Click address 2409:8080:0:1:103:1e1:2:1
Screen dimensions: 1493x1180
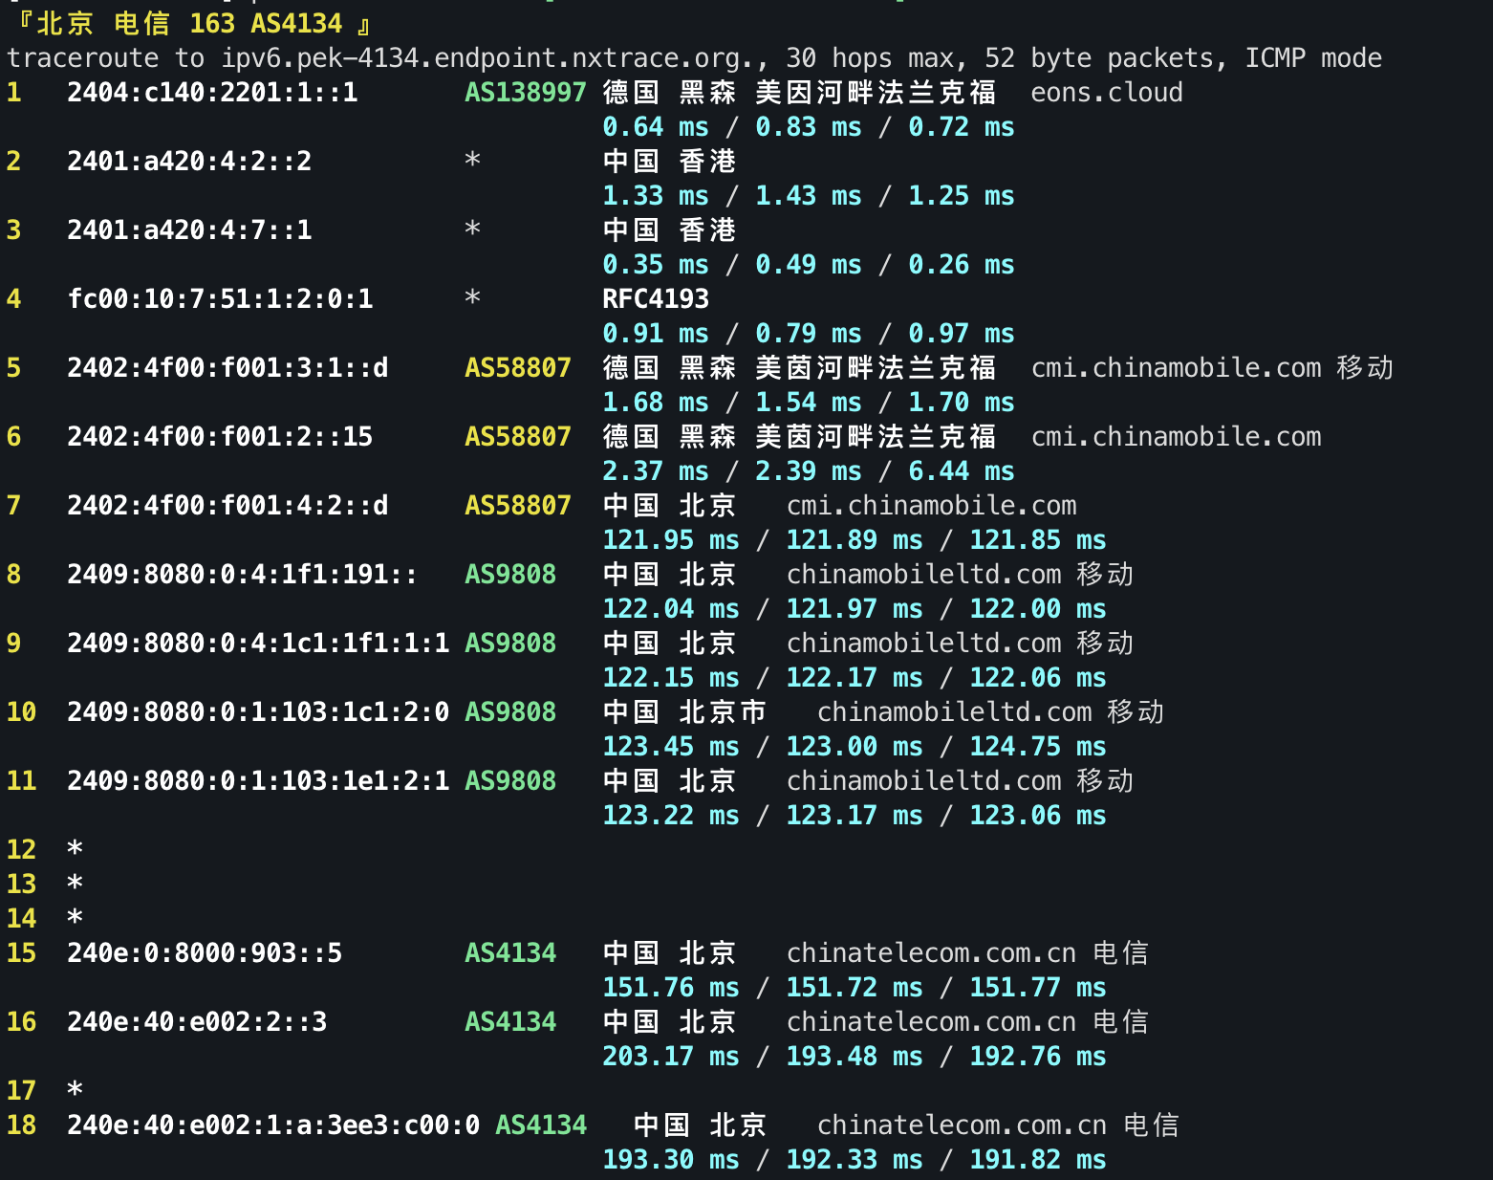pos(258,780)
